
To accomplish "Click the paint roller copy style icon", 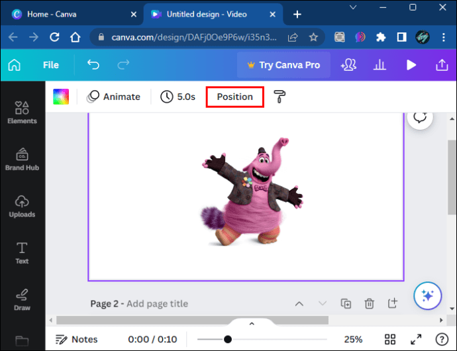I will coord(279,97).
